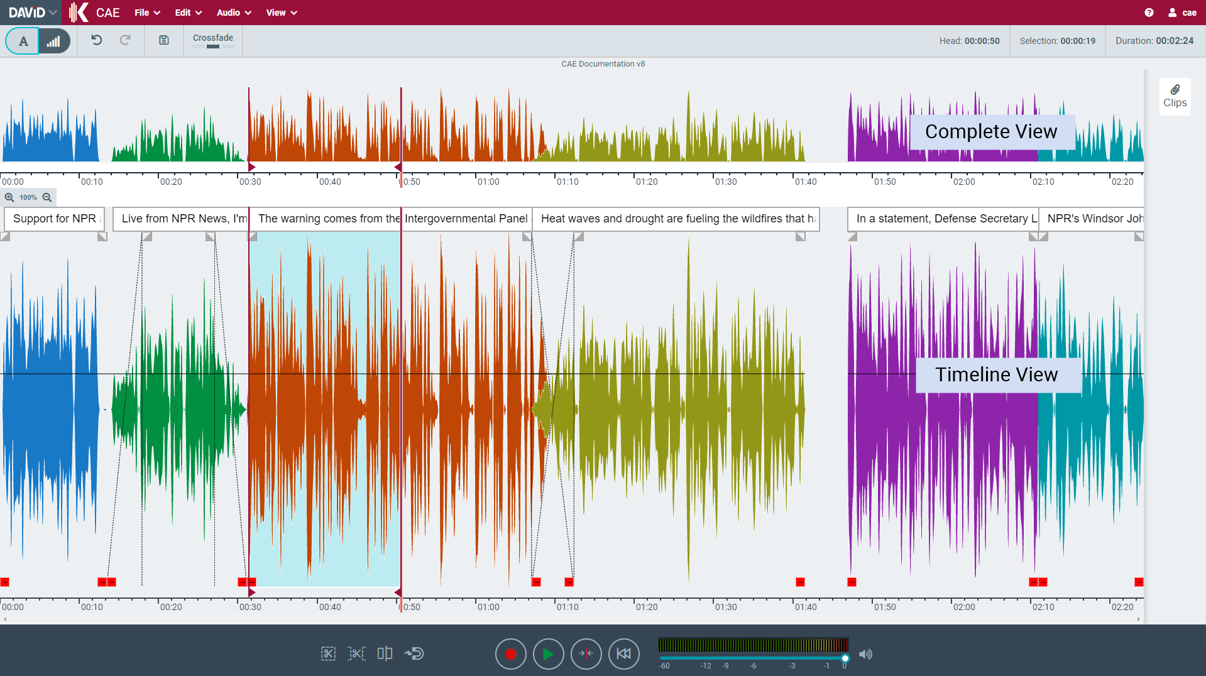Start playback with the green play button
This screenshot has width=1206, height=676.
[x=548, y=653]
